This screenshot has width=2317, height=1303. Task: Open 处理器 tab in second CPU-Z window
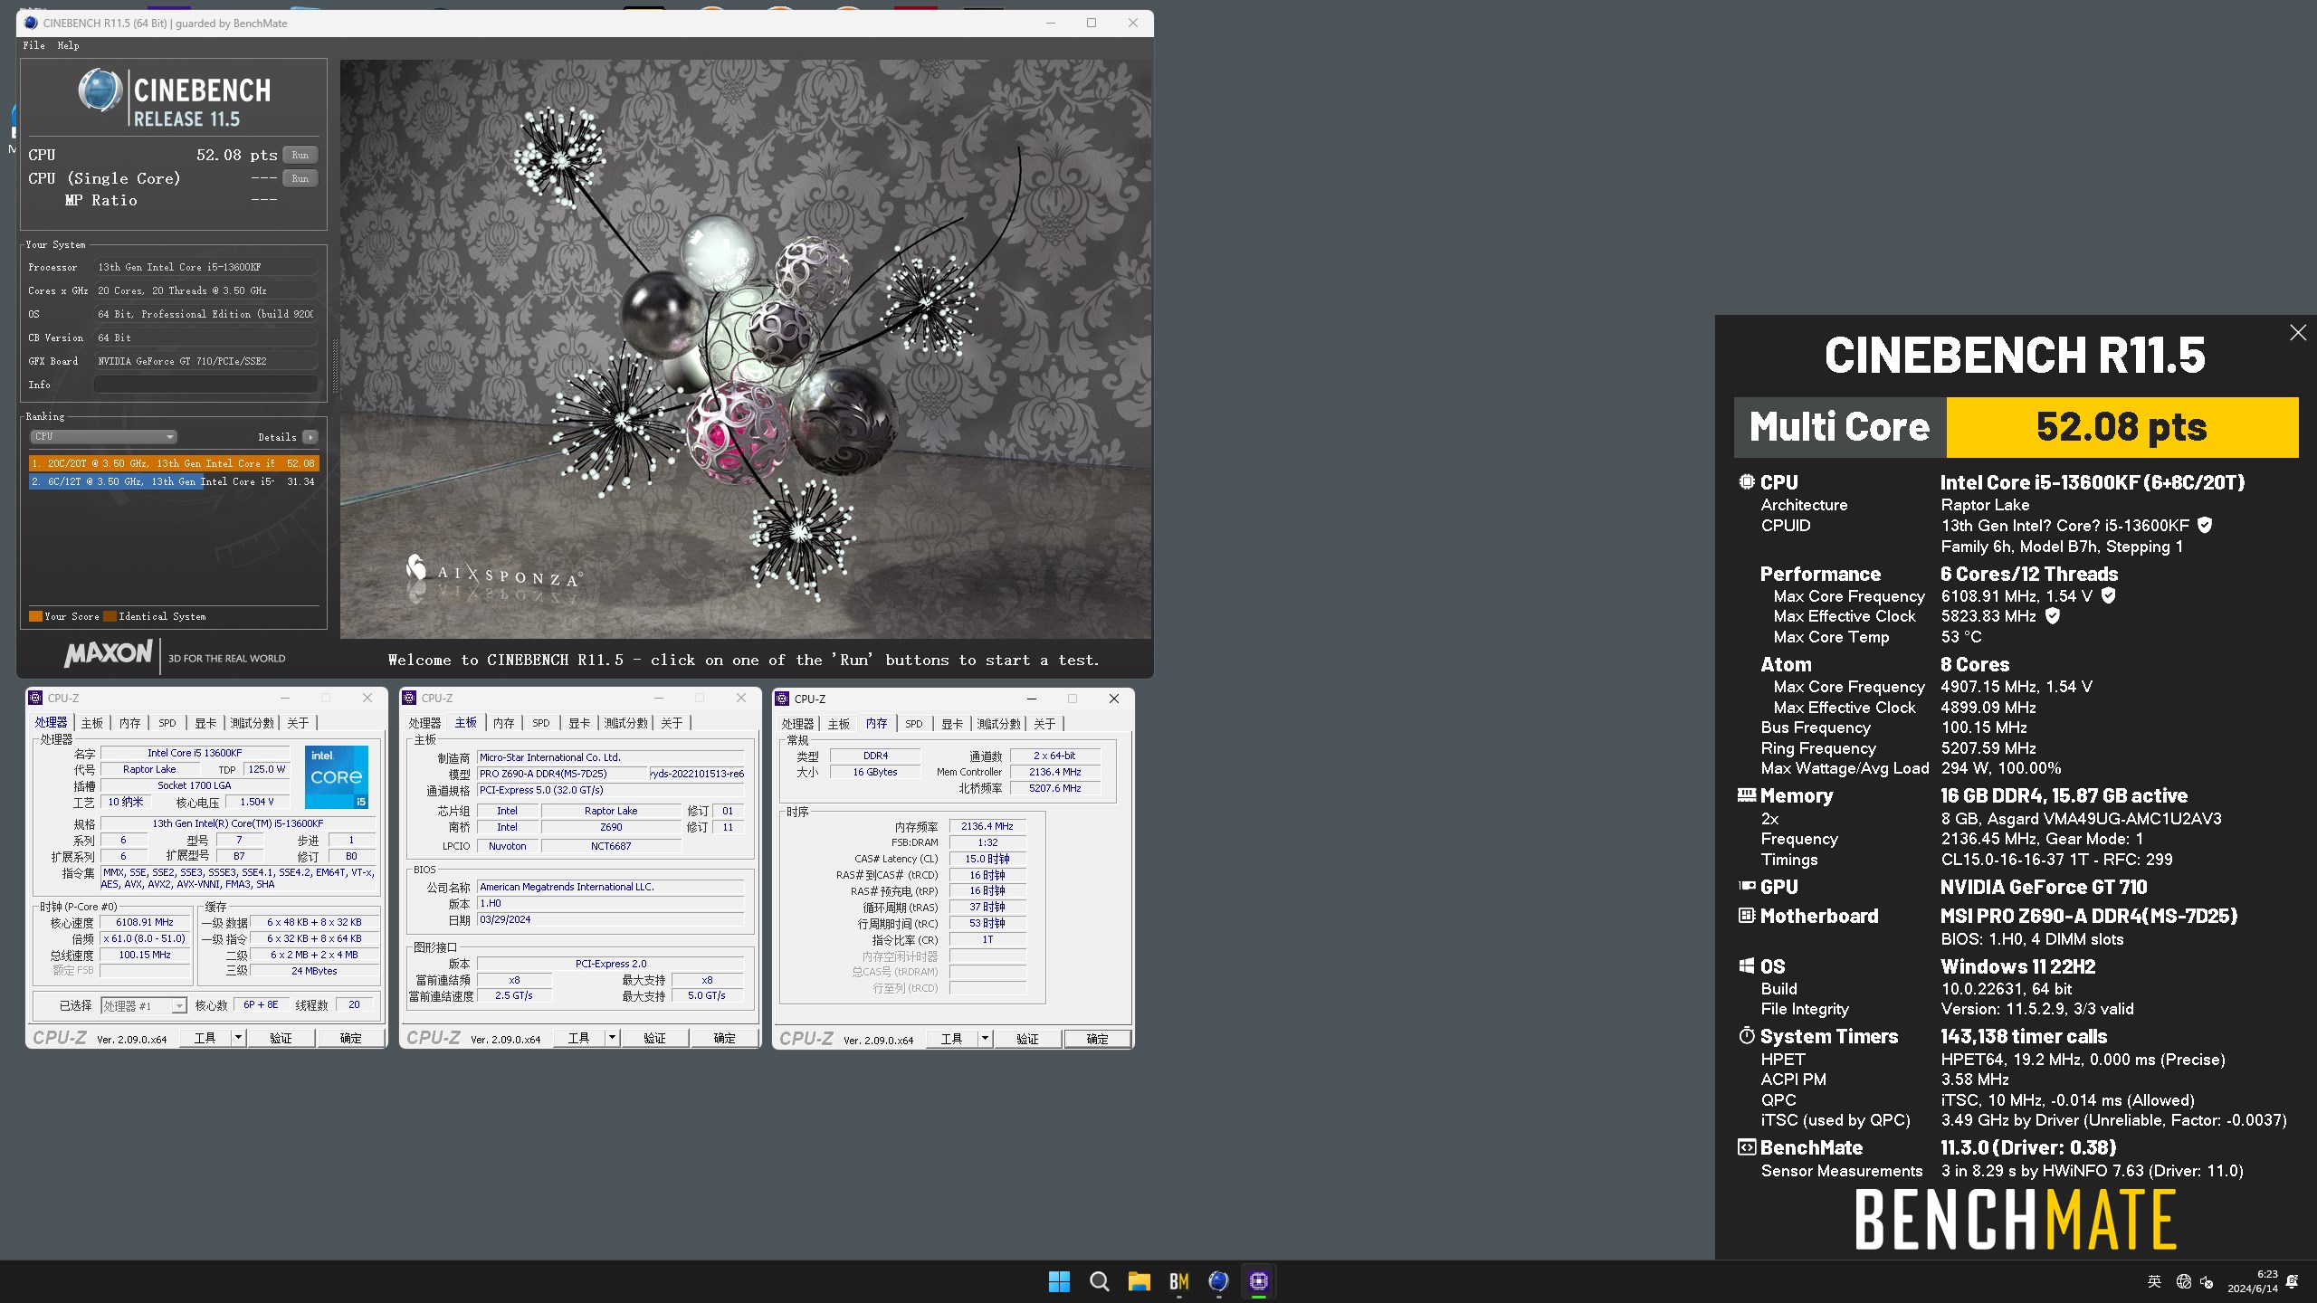(424, 723)
